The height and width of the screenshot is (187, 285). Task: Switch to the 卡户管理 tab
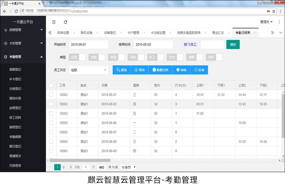pyautogui.click(x=133, y=33)
